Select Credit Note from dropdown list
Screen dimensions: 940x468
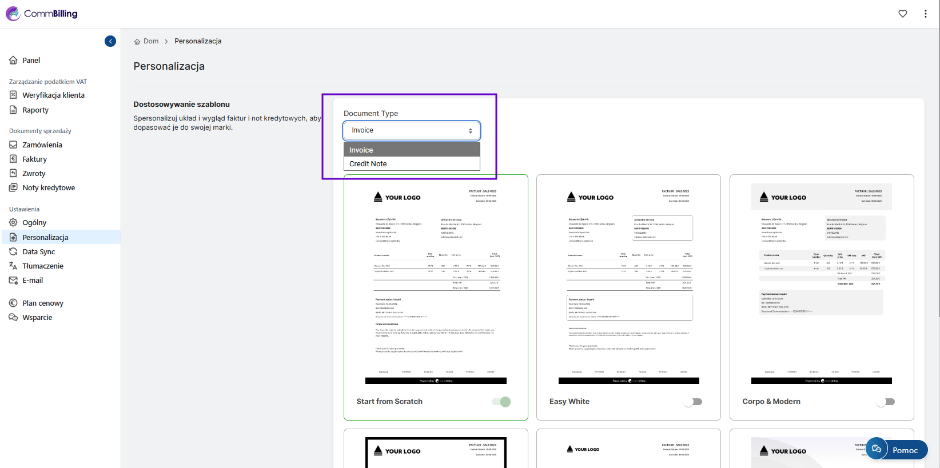point(368,164)
